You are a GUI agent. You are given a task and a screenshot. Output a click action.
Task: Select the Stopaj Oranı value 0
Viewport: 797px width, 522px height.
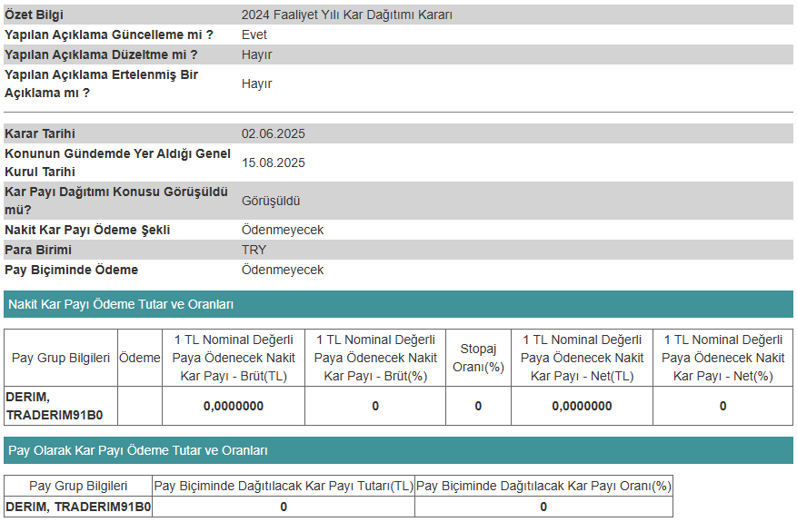tap(478, 406)
